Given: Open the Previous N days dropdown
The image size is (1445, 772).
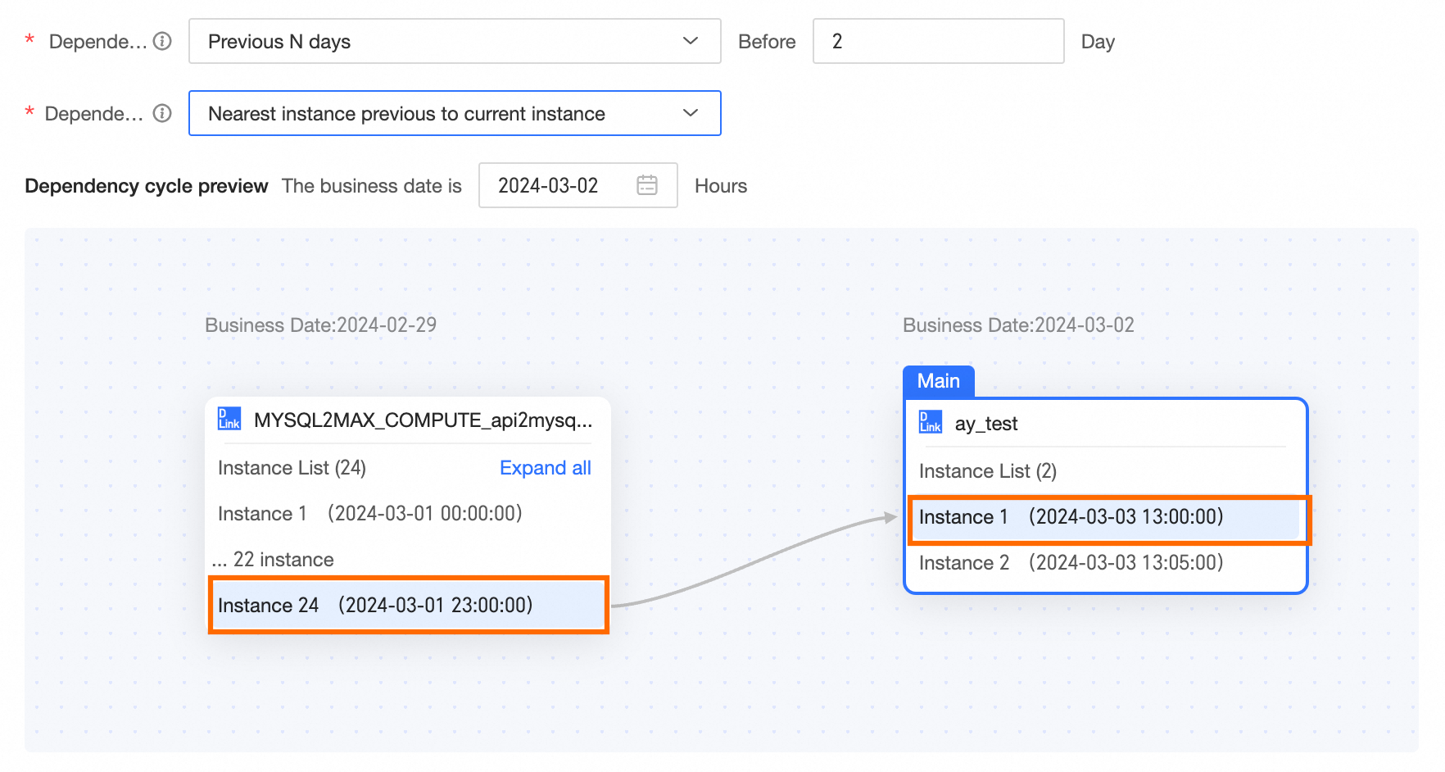Looking at the screenshot, I should click(x=455, y=41).
